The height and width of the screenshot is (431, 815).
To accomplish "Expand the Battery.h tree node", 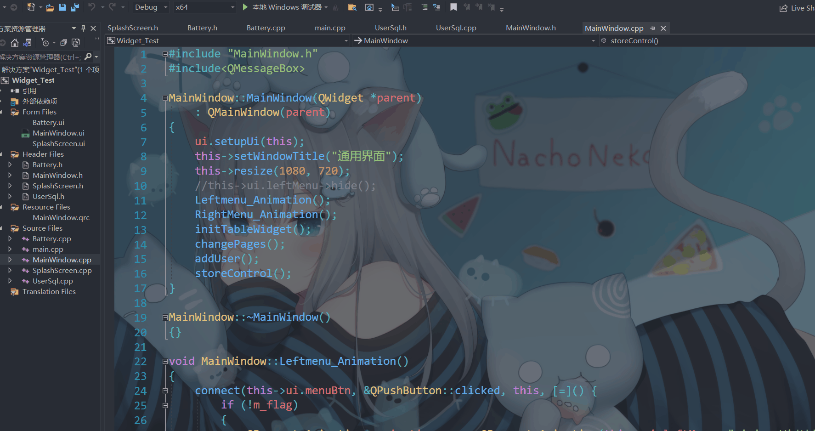I will (10, 164).
